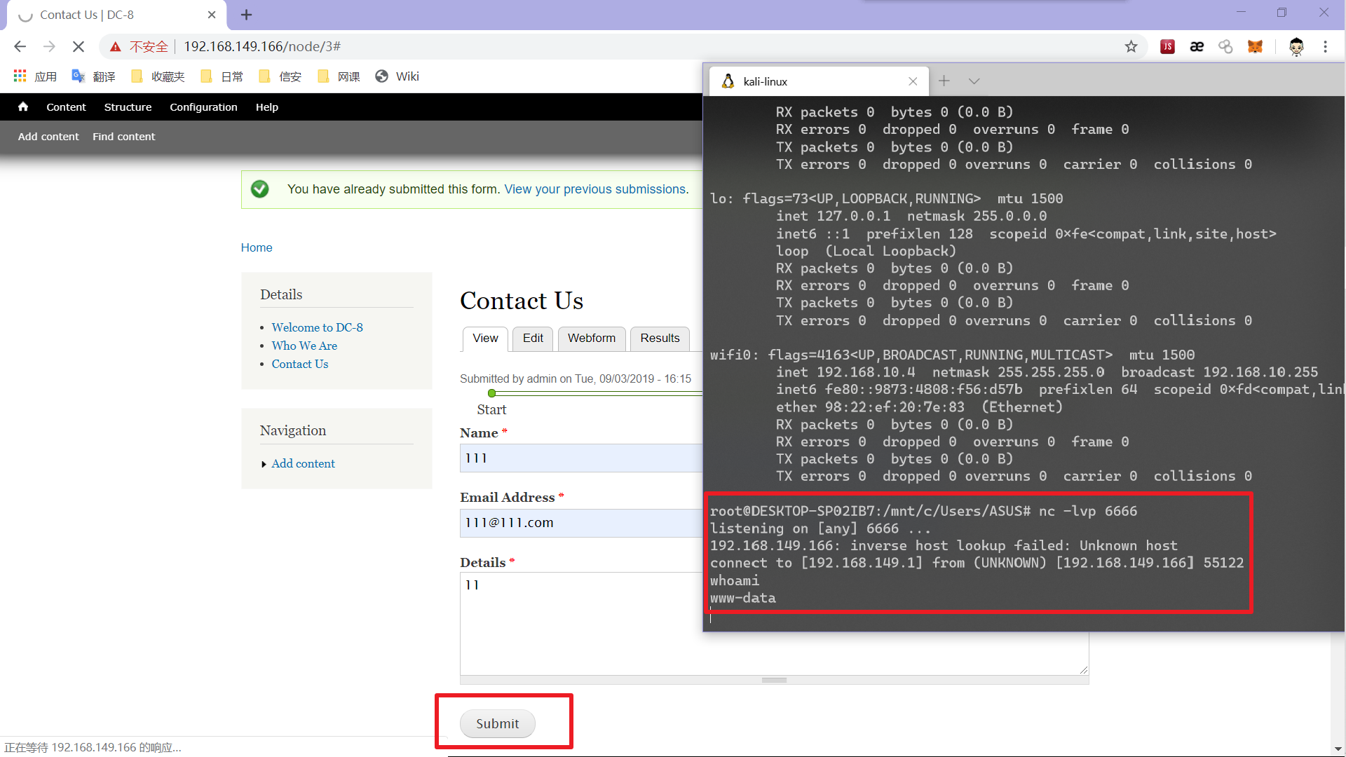This screenshot has height=757, width=1346.
Task: Select the kali-linux terminal tab
Action: [819, 81]
